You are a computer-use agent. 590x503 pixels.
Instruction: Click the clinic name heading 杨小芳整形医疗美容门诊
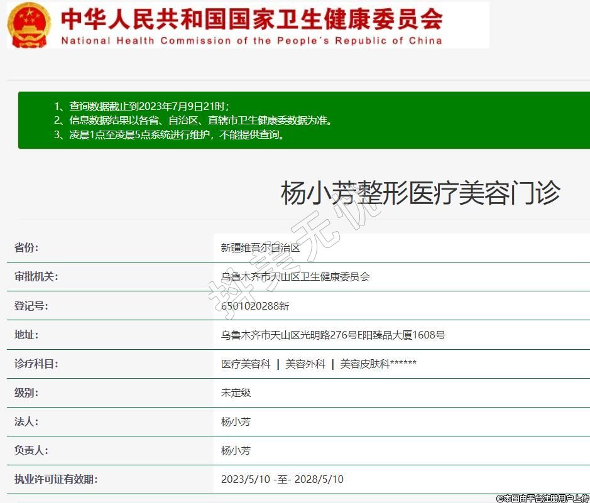pos(420,193)
